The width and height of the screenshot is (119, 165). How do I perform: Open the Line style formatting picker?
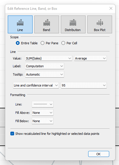(43, 104)
